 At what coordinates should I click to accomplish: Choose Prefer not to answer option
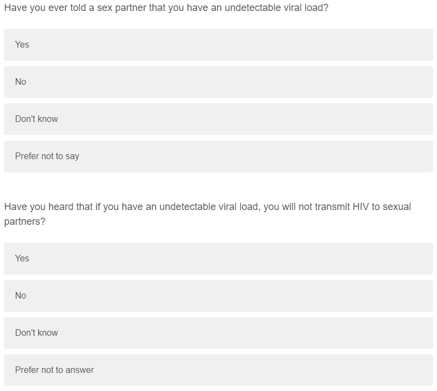tap(218, 370)
